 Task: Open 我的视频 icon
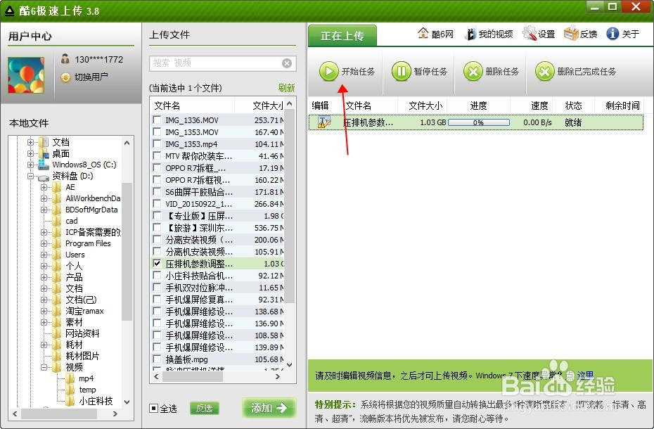coord(470,34)
